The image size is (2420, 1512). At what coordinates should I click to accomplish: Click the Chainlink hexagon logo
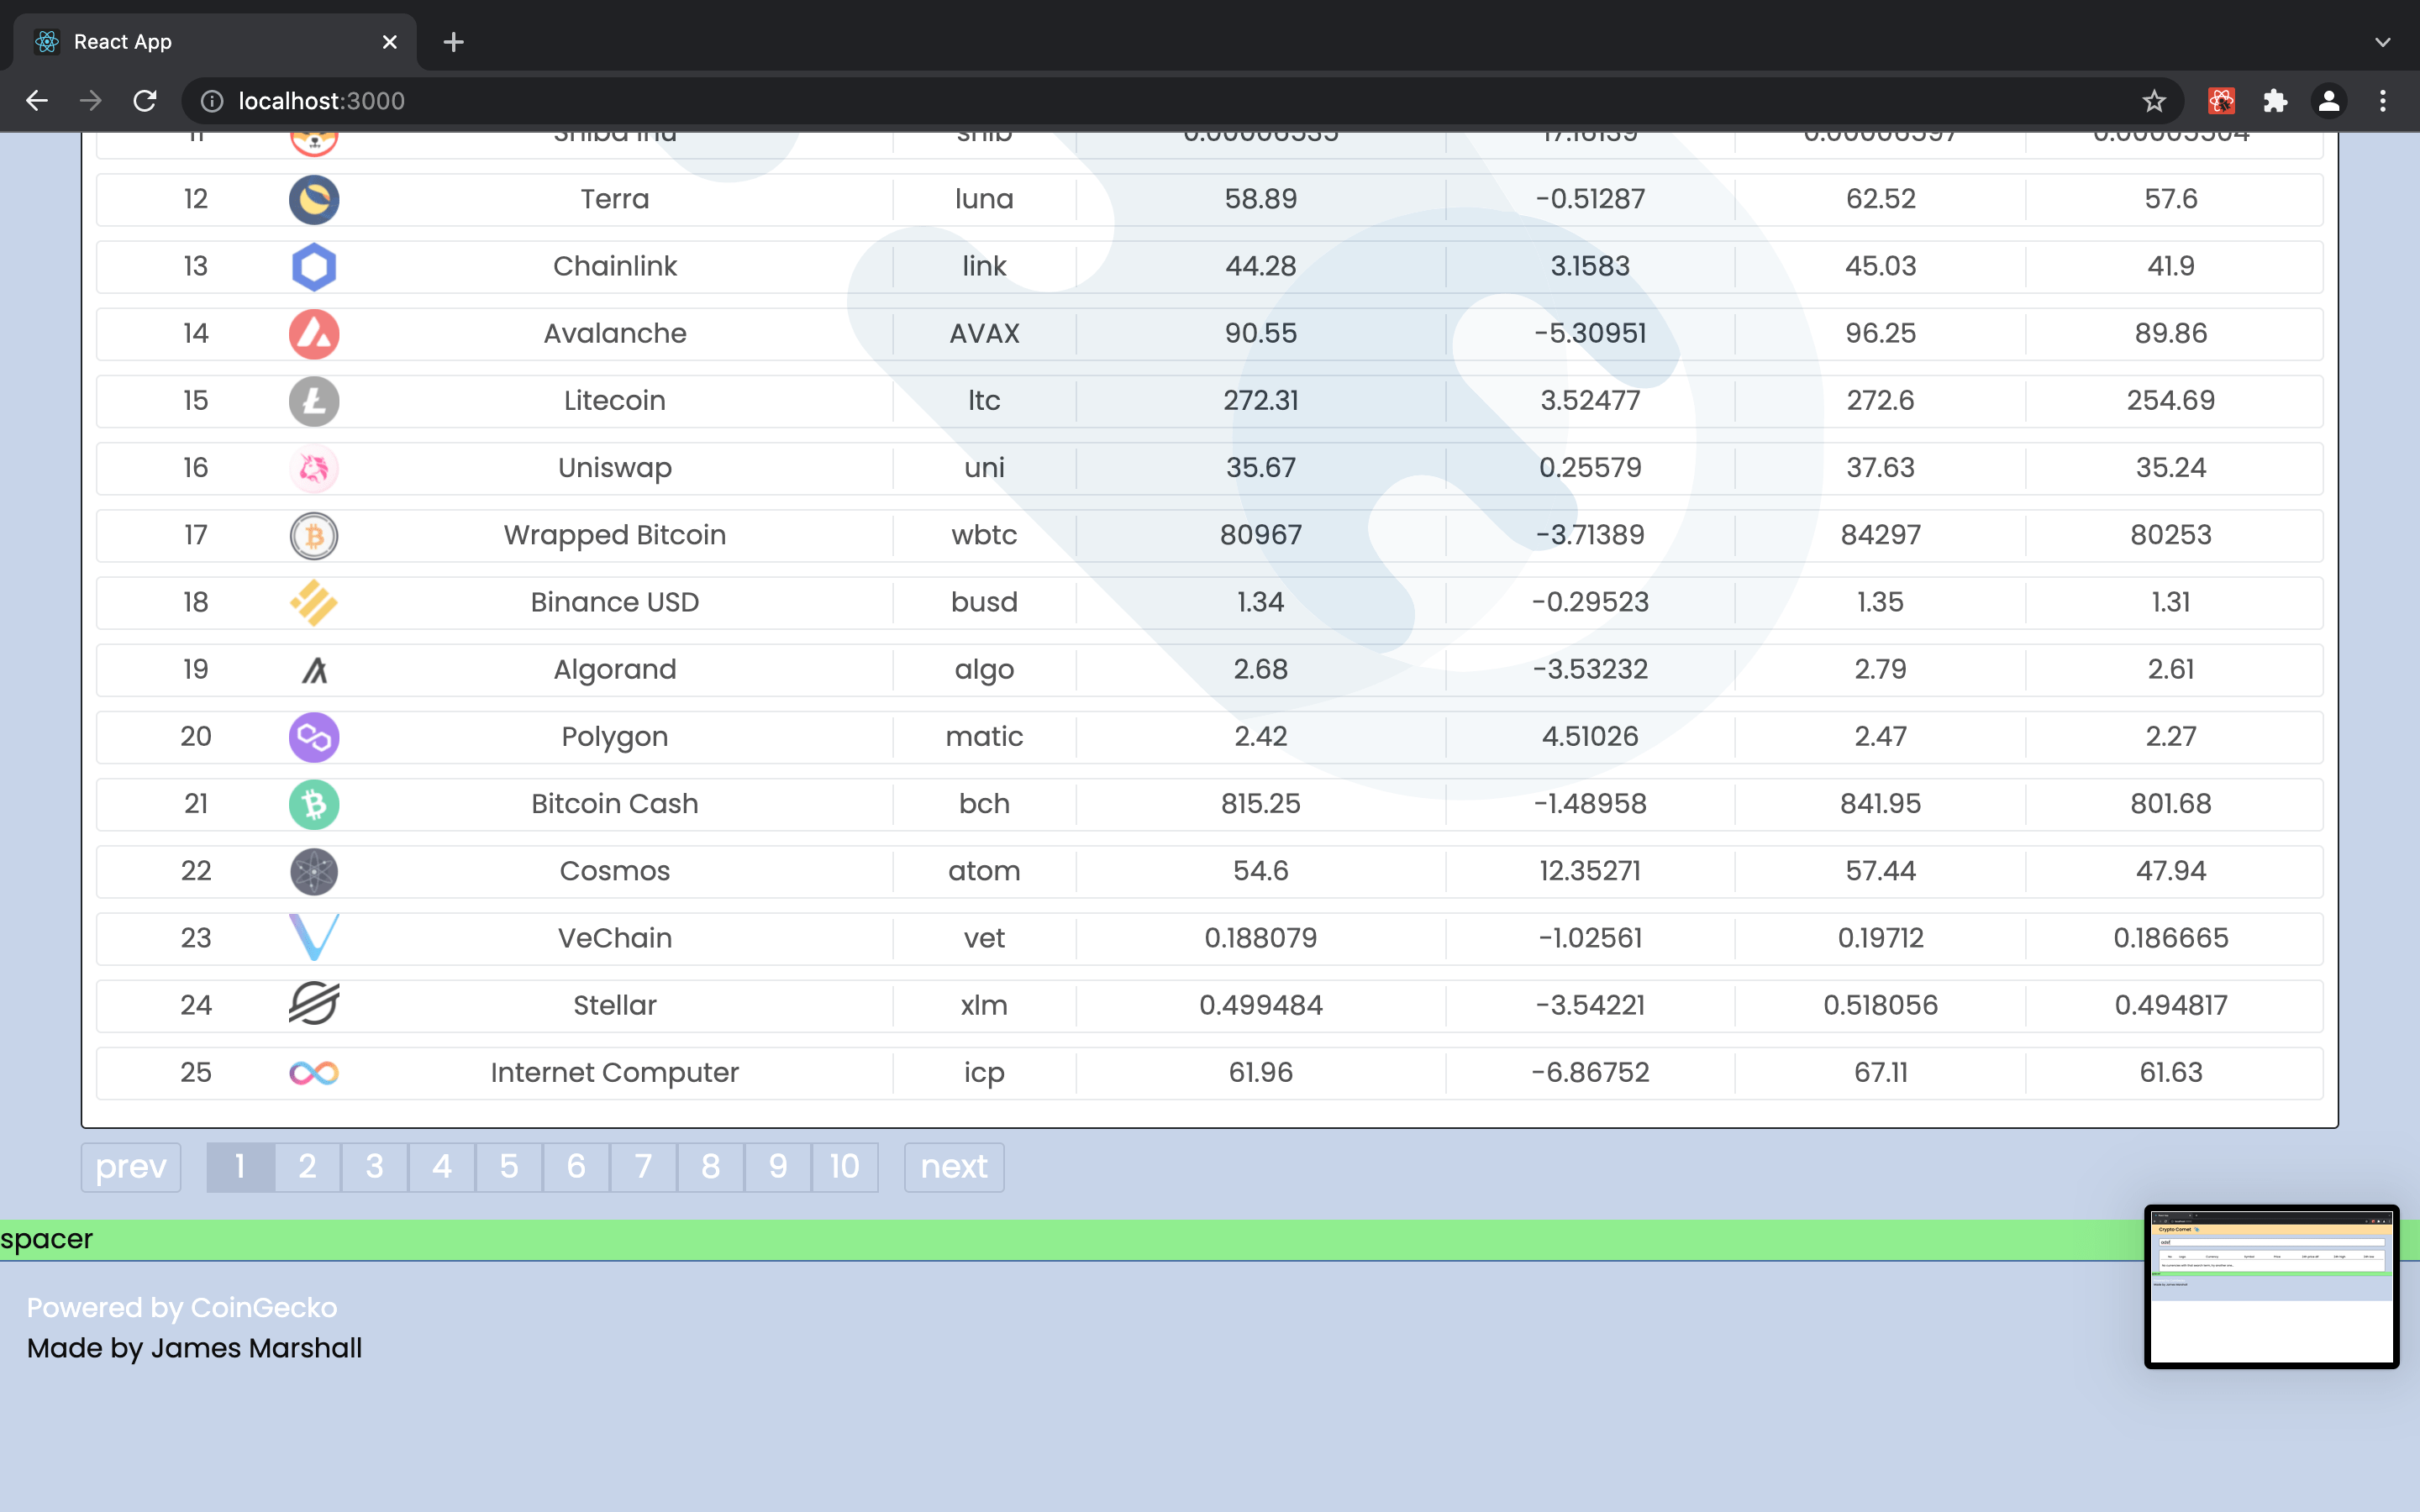tap(314, 266)
